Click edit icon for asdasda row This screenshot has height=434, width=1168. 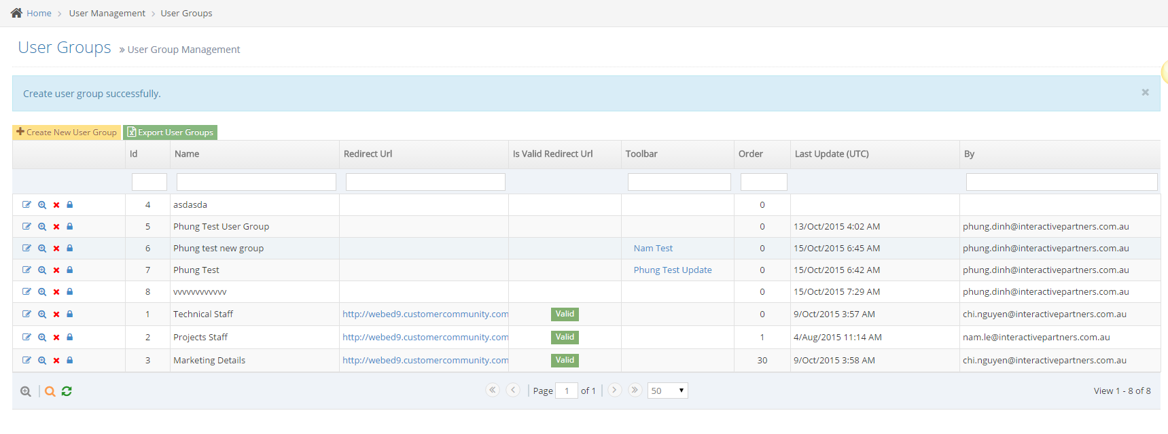coord(26,204)
